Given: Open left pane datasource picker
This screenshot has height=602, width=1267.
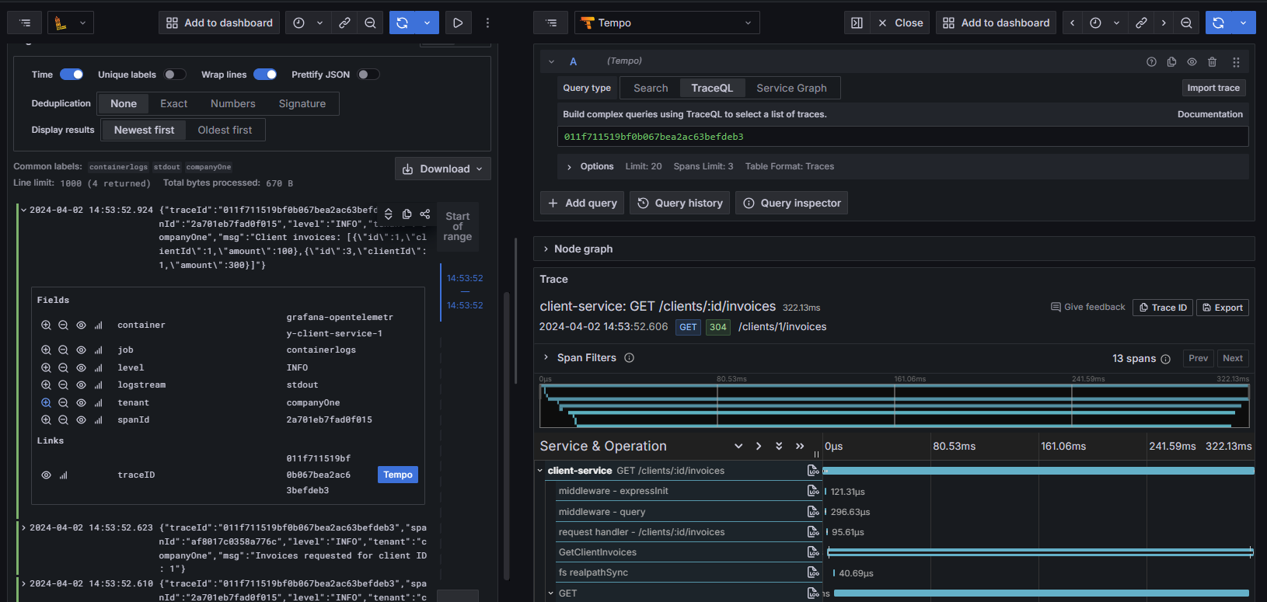Looking at the screenshot, I should 71,23.
